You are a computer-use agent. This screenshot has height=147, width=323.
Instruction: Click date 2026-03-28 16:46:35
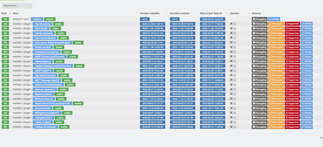pos(212,19)
